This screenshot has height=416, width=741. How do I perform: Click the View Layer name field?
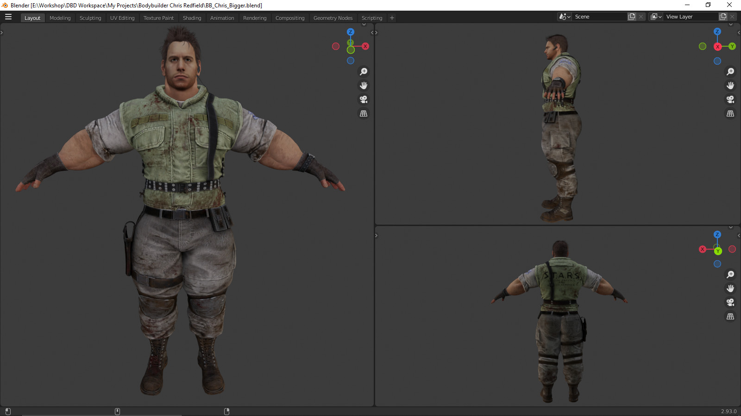tap(691, 17)
